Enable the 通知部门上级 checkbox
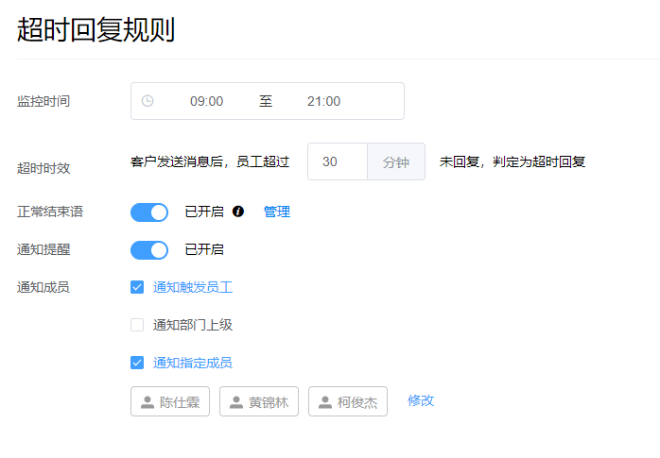This screenshot has height=458, width=660. click(x=137, y=325)
